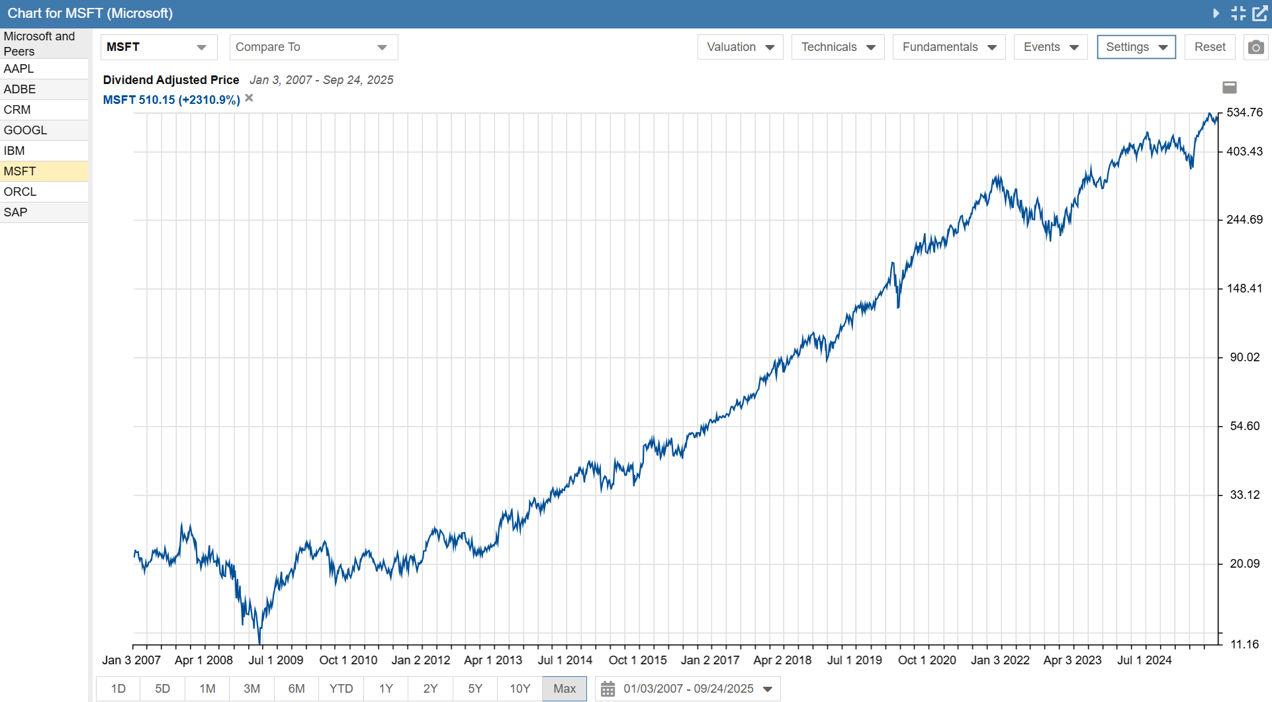Select the Max time range

click(564, 689)
